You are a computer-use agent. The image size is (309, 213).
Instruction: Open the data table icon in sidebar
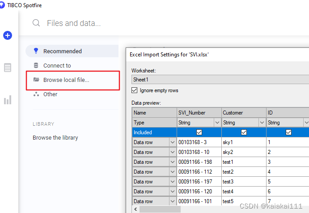coord(8,68)
